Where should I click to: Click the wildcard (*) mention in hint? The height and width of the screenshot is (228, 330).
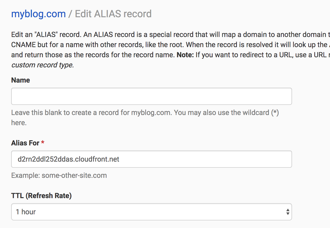click(x=275, y=112)
